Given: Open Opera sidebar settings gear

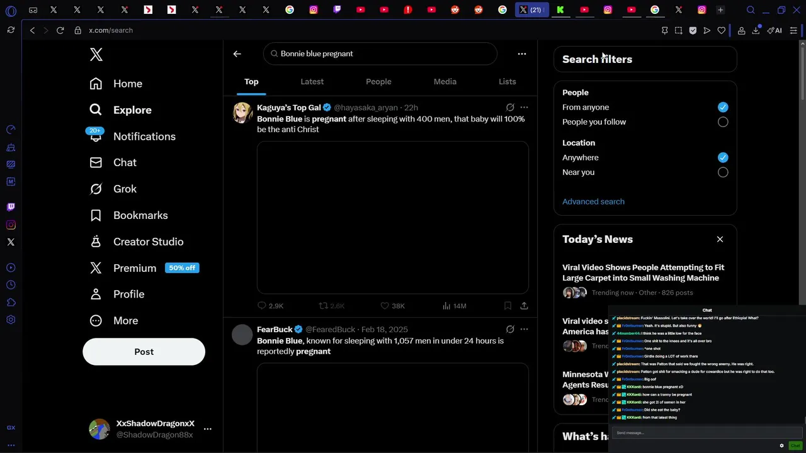Looking at the screenshot, I should pos(11,320).
